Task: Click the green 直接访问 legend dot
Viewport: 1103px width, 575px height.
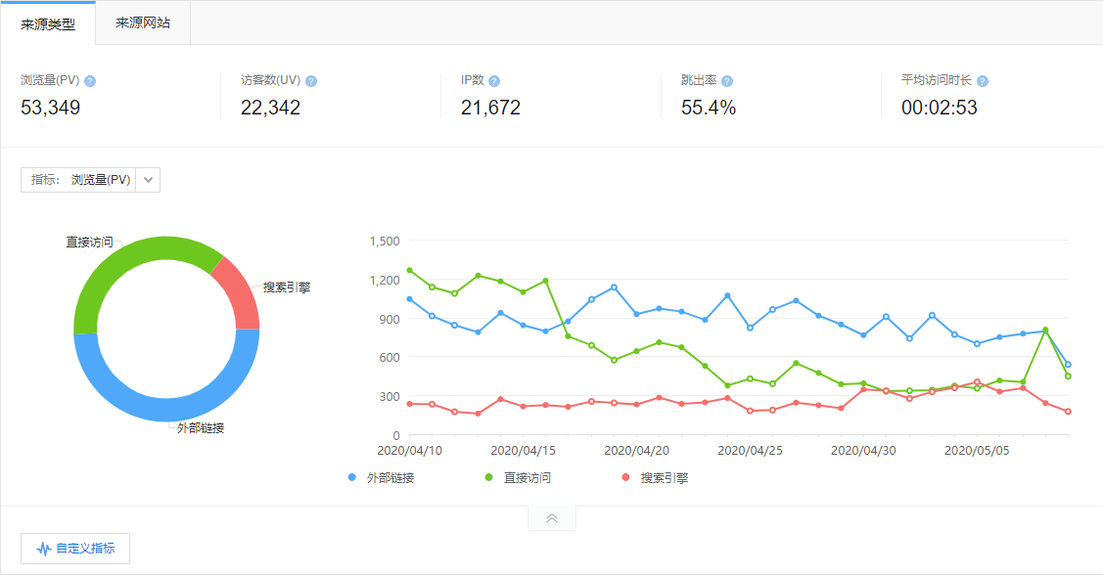Action: (486, 476)
